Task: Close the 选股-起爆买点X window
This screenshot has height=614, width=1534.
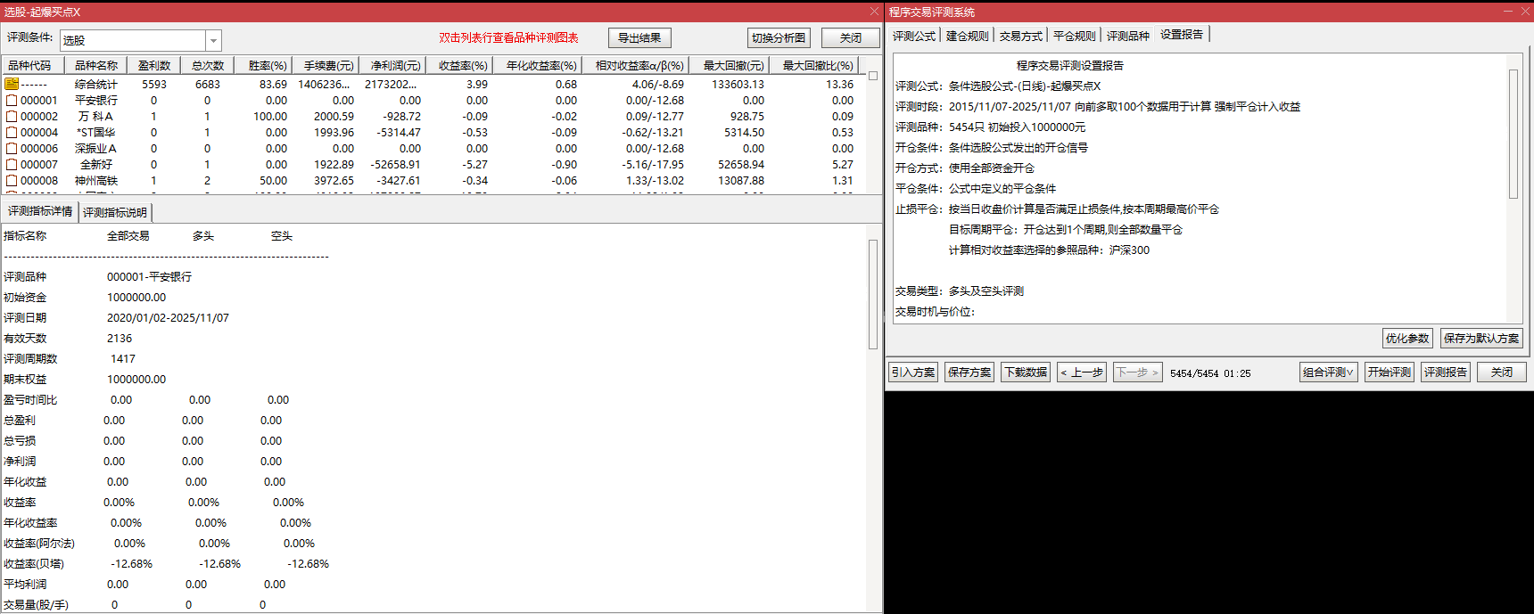Action: (874, 12)
